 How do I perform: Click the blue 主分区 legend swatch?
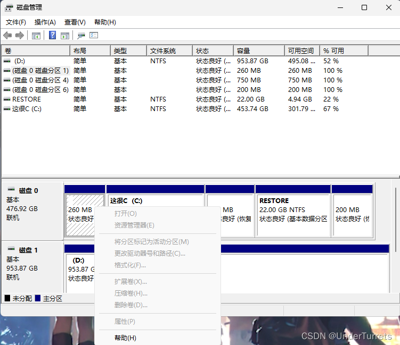pos(38,298)
